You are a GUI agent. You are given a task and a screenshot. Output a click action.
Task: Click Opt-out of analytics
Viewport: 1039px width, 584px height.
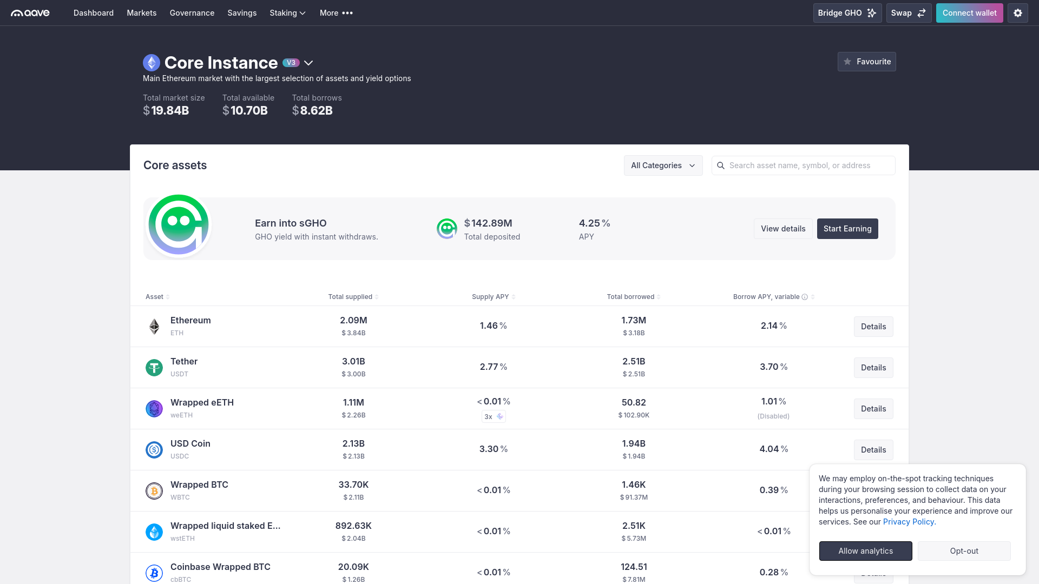[x=964, y=551]
